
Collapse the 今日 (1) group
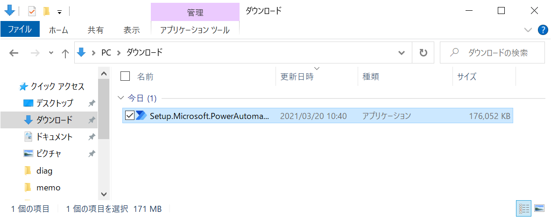tap(121, 98)
